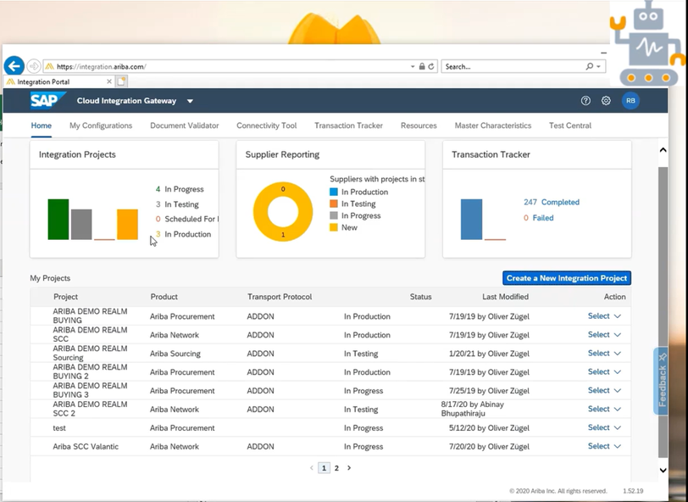Switch to the My Configurations tab
The image size is (688, 502).
pyautogui.click(x=101, y=126)
